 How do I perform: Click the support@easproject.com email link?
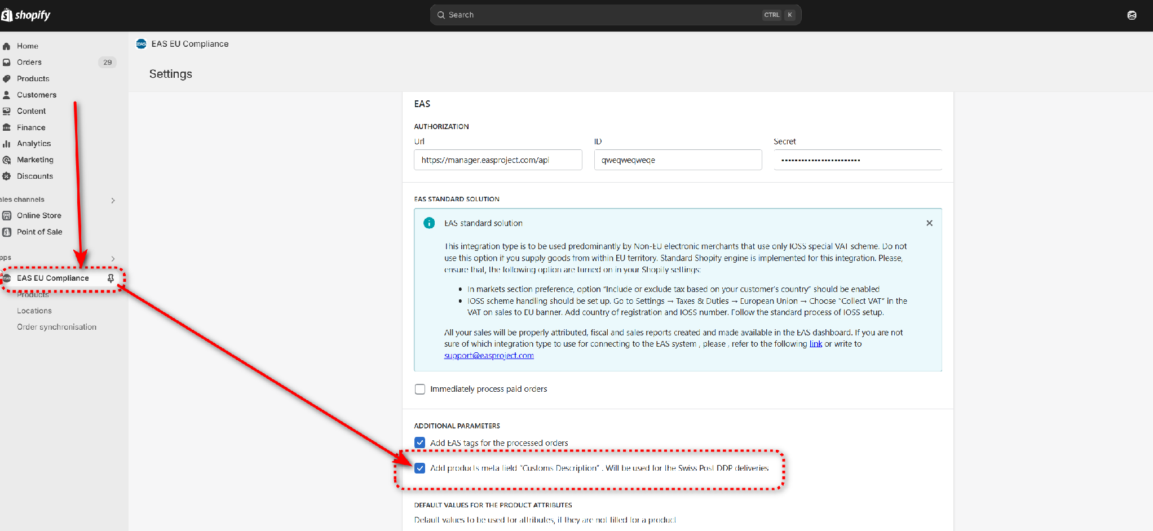click(489, 356)
